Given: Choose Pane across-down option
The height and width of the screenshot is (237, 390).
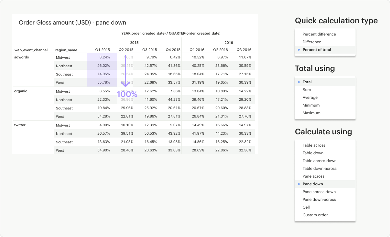Looking at the screenshot, I should pyautogui.click(x=319, y=192).
